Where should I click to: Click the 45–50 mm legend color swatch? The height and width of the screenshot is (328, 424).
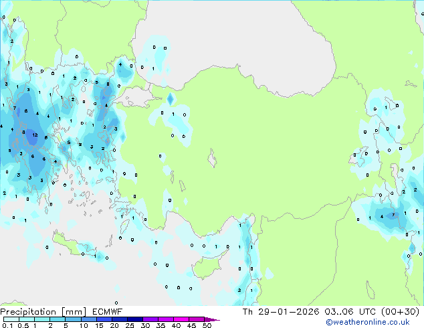click(x=197, y=319)
